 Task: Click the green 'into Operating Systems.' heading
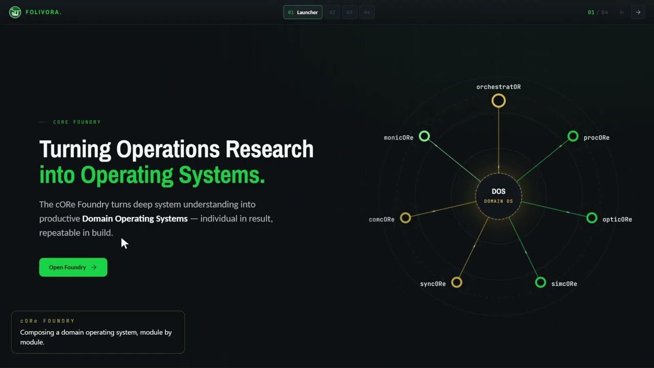[x=152, y=175]
